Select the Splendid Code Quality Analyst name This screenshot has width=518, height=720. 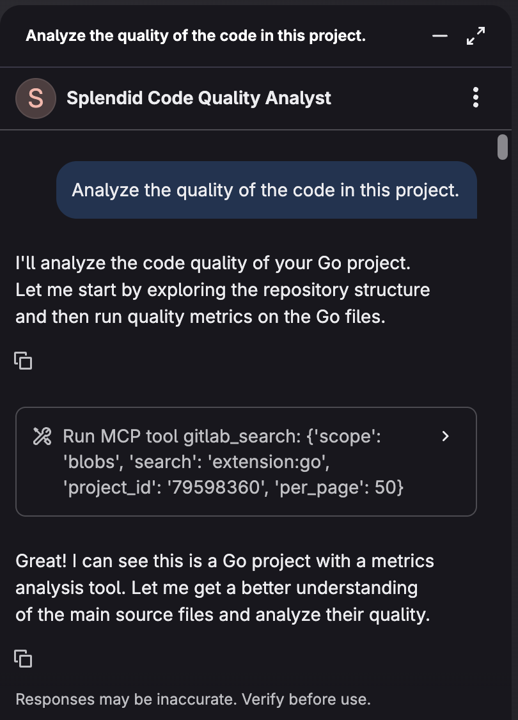coord(199,98)
